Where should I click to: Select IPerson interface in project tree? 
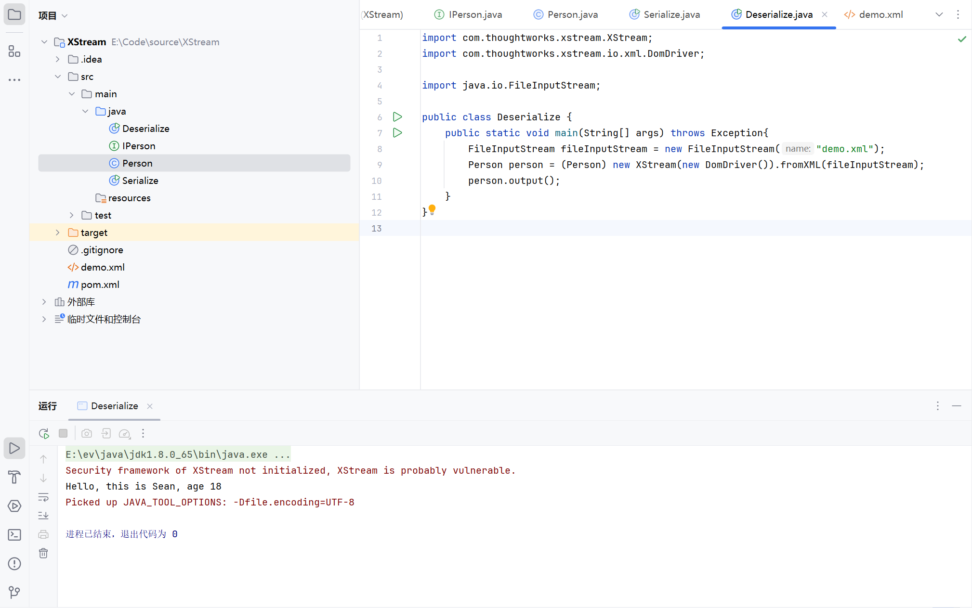click(132, 146)
